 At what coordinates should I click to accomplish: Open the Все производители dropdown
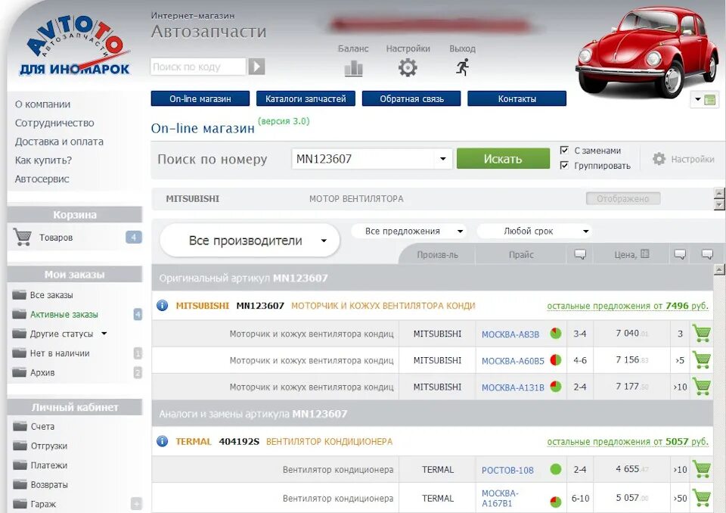(x=250, y=241)
